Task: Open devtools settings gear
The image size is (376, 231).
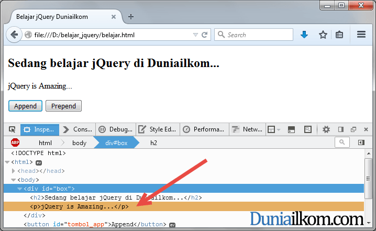Action: pos(326,129)
